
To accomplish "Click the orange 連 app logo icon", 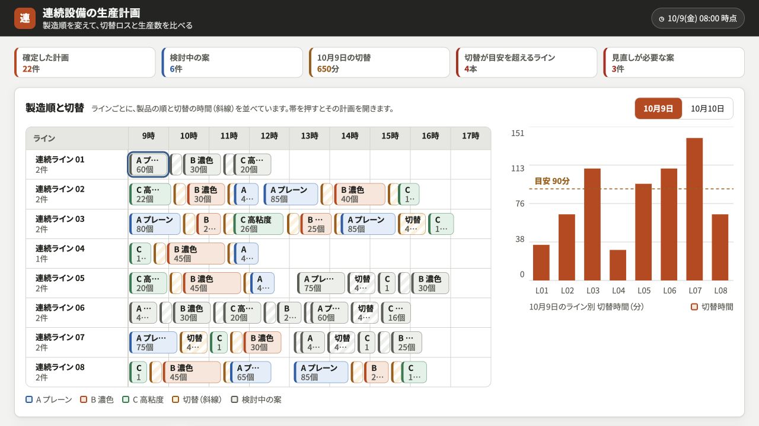I will point(25,18).
